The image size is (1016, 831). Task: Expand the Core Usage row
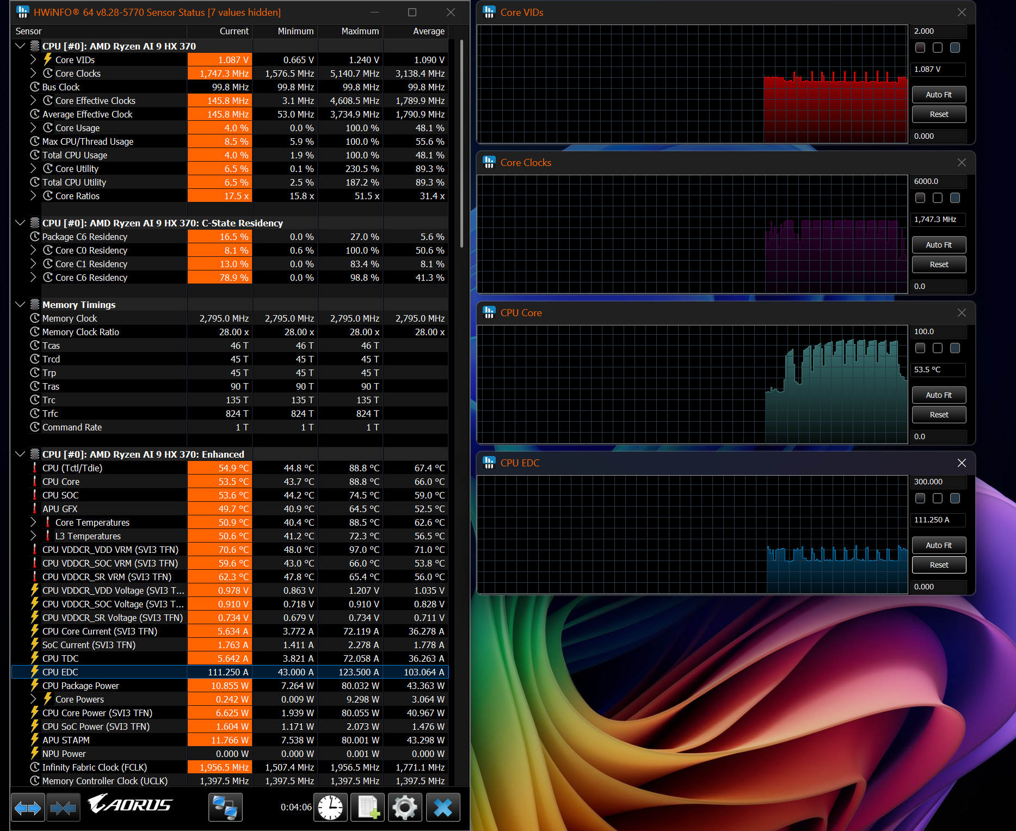tap(33, 127)
